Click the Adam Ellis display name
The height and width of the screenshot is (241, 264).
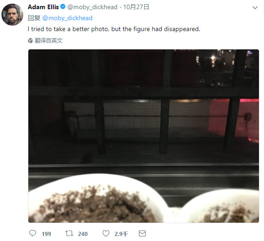click(x=43, y=7)
